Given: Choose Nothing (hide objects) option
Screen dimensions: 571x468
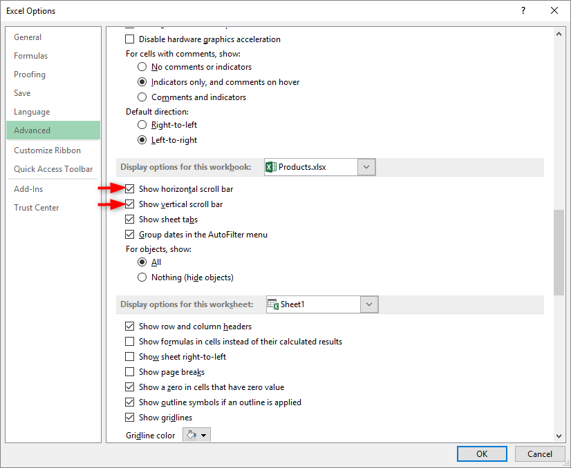Looking at the screenshot, I should [142, 277].
